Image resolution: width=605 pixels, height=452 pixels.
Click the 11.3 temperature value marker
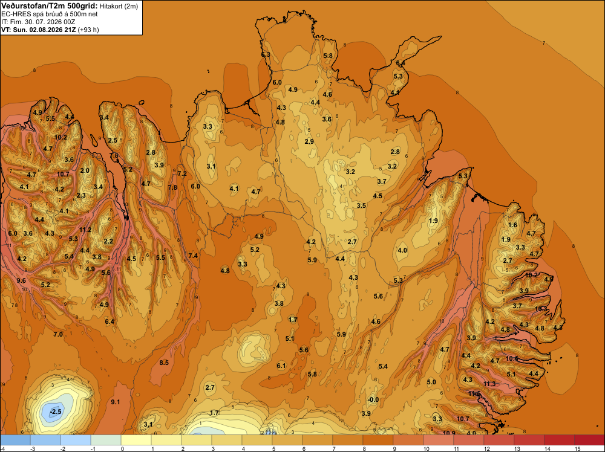(x=489, y=384)
